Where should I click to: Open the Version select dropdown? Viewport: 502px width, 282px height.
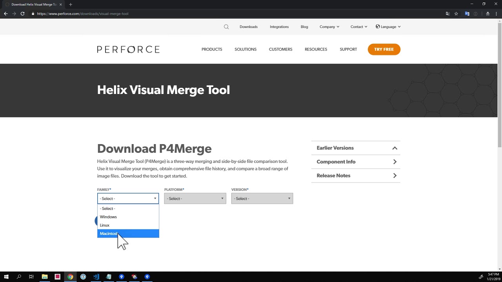(262, 199)
